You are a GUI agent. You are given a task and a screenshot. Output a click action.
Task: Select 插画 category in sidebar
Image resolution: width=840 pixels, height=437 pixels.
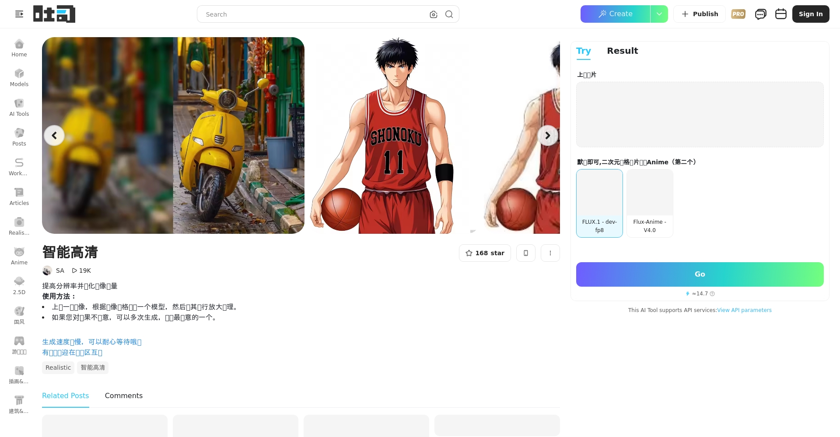coord(19,375)
